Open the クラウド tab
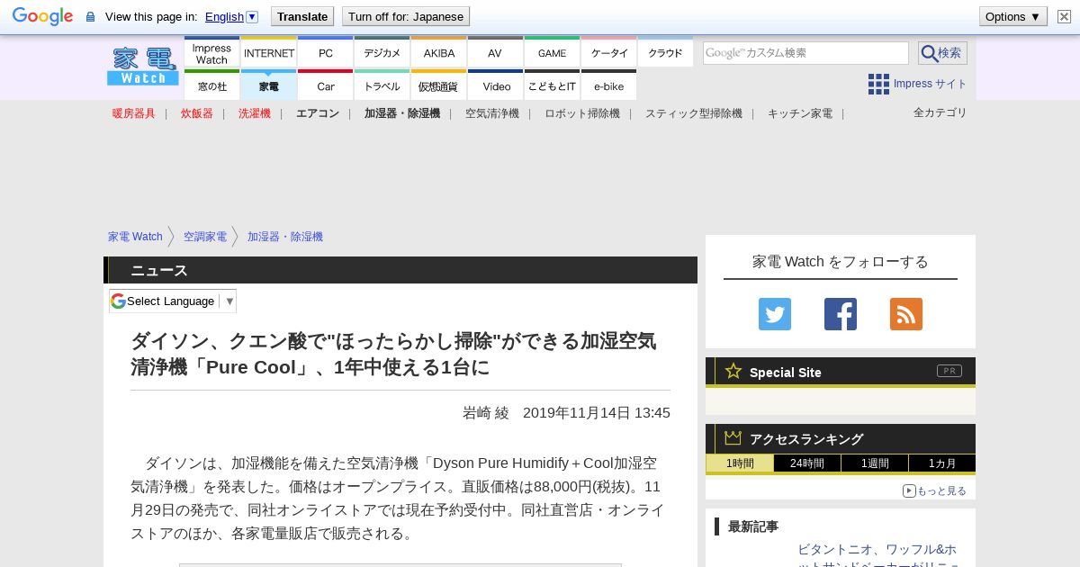 click(x=665, y=52)
